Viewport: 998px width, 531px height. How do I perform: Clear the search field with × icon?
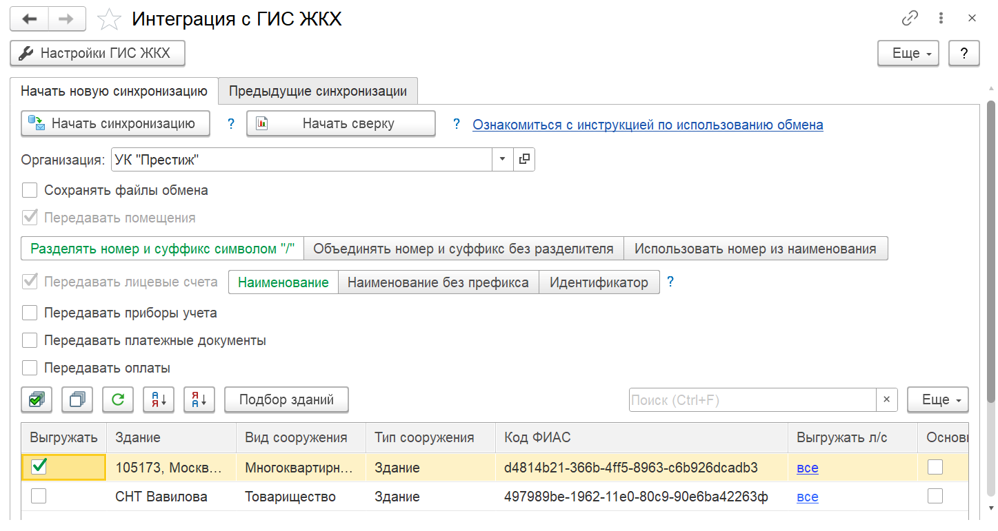pyautogui.click(x=886, y=399)
